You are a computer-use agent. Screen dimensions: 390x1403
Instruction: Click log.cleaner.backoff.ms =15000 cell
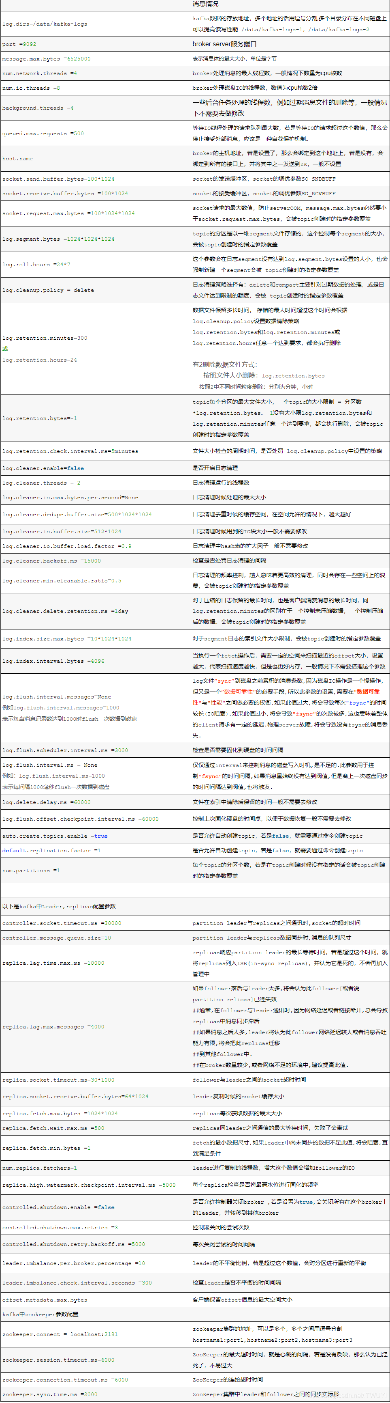(x=95, y=561)
